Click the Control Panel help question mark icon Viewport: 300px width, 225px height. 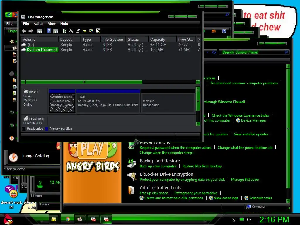(224, 31)
